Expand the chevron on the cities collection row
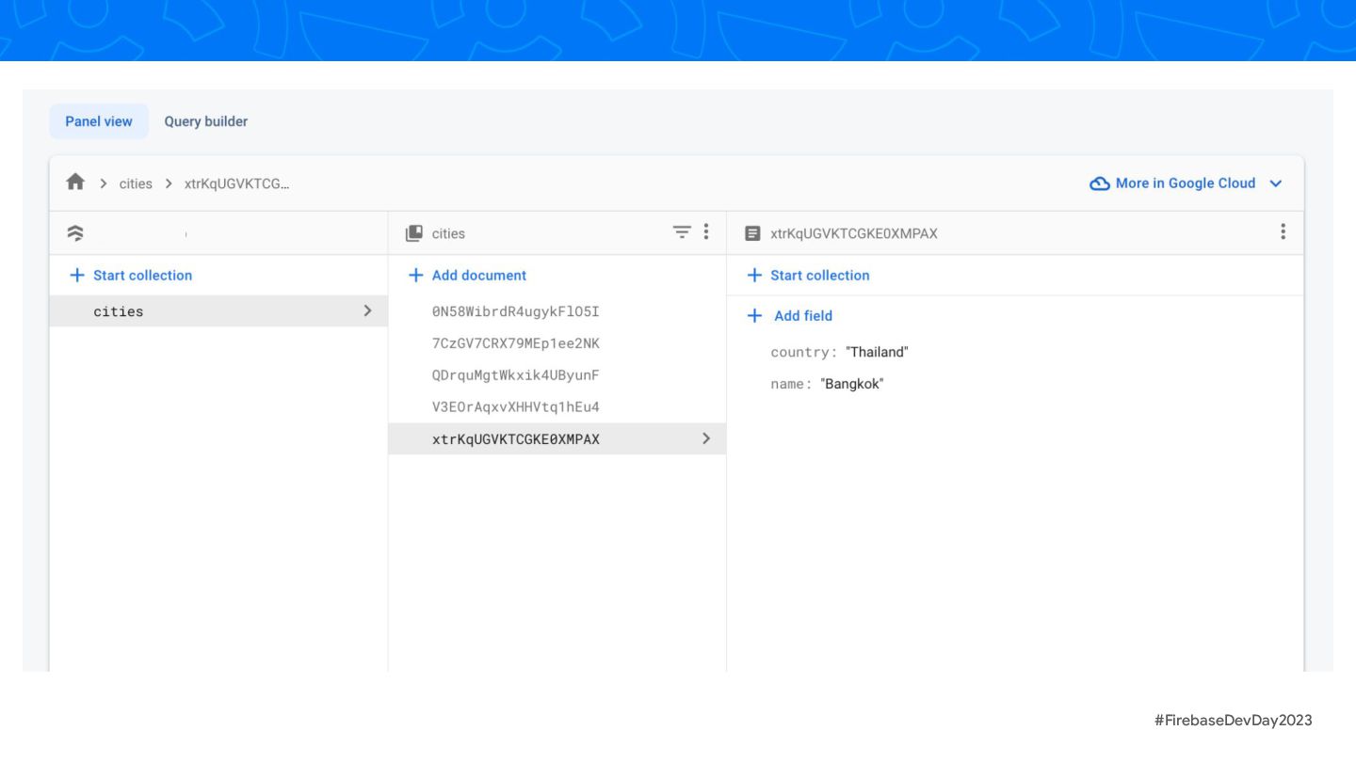This screenshot has width=1356, height=762. pos(367,310)
